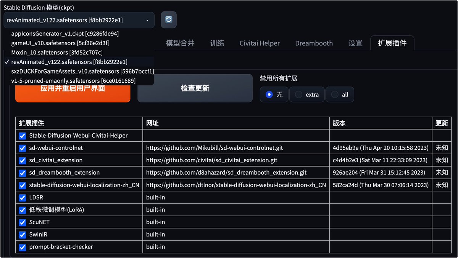Viewport: 458px width, 258px height.
Task: Switch to the Dreambooth tab
Action: click(314, 43)
